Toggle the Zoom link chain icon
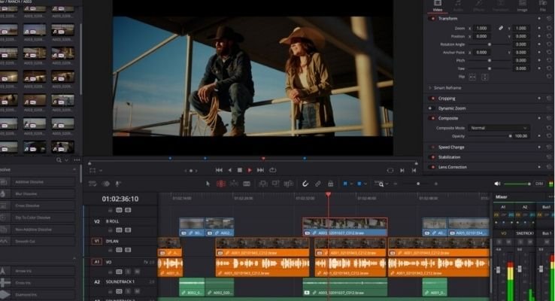 501,28
